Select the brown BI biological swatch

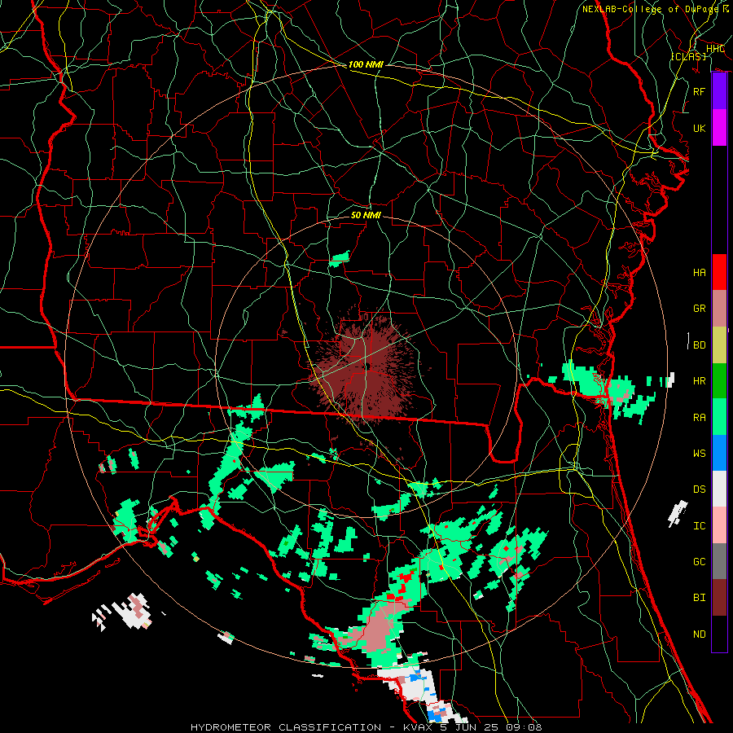[719, 598]
